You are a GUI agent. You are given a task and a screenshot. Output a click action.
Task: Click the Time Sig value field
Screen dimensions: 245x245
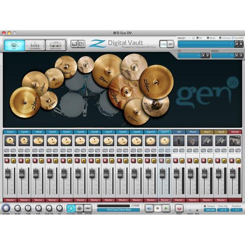(223, 210)
